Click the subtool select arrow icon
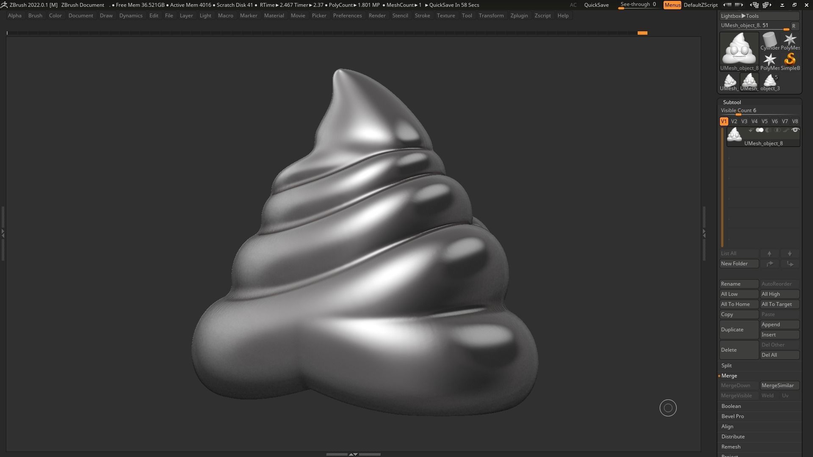This screenshot has height=457, width=813. tap(751, 130)
